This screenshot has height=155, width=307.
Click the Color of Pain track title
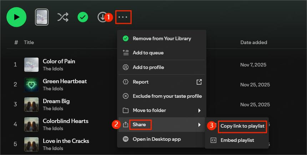pyautogui.click(x=59, y=61)
